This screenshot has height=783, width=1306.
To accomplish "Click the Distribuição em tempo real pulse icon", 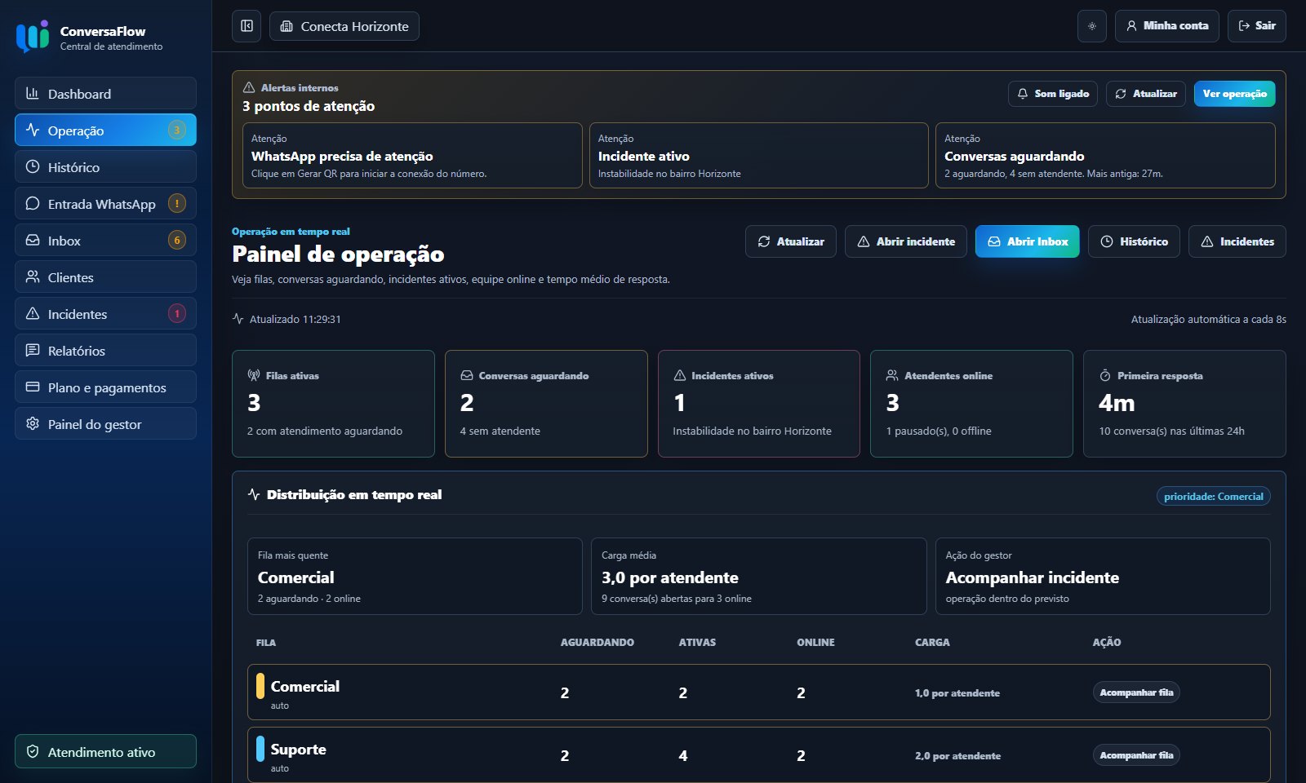I will (x=254, y=494).
